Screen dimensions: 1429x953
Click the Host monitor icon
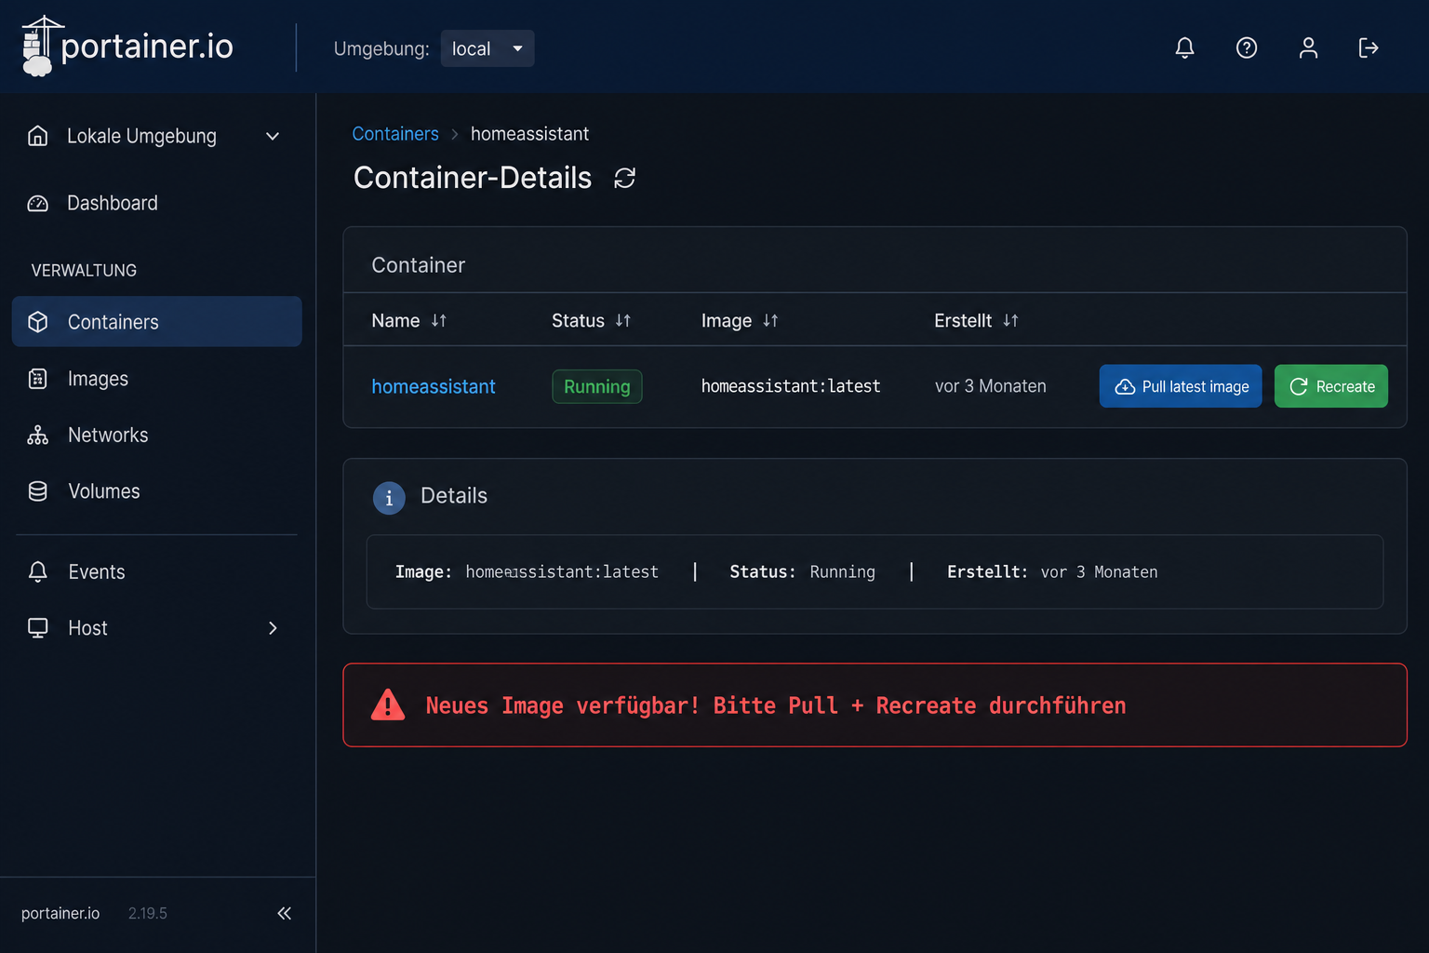38,628
